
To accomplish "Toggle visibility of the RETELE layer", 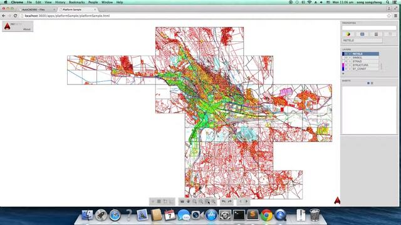I will coord(346,54).
